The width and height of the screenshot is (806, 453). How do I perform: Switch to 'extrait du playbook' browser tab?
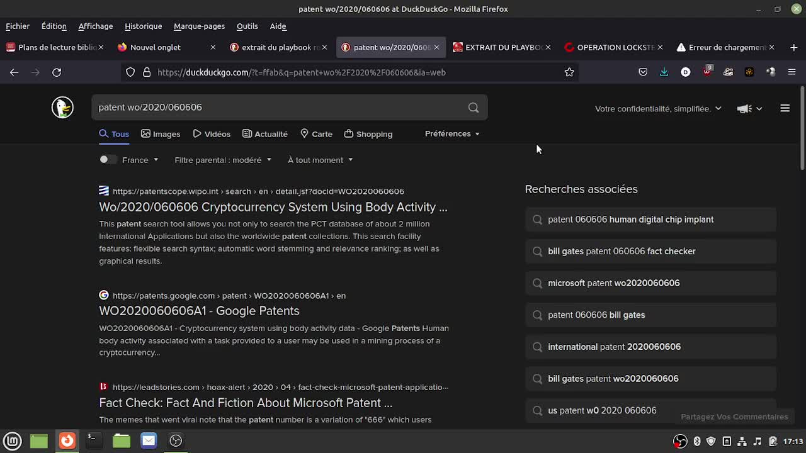click(277, 47)
